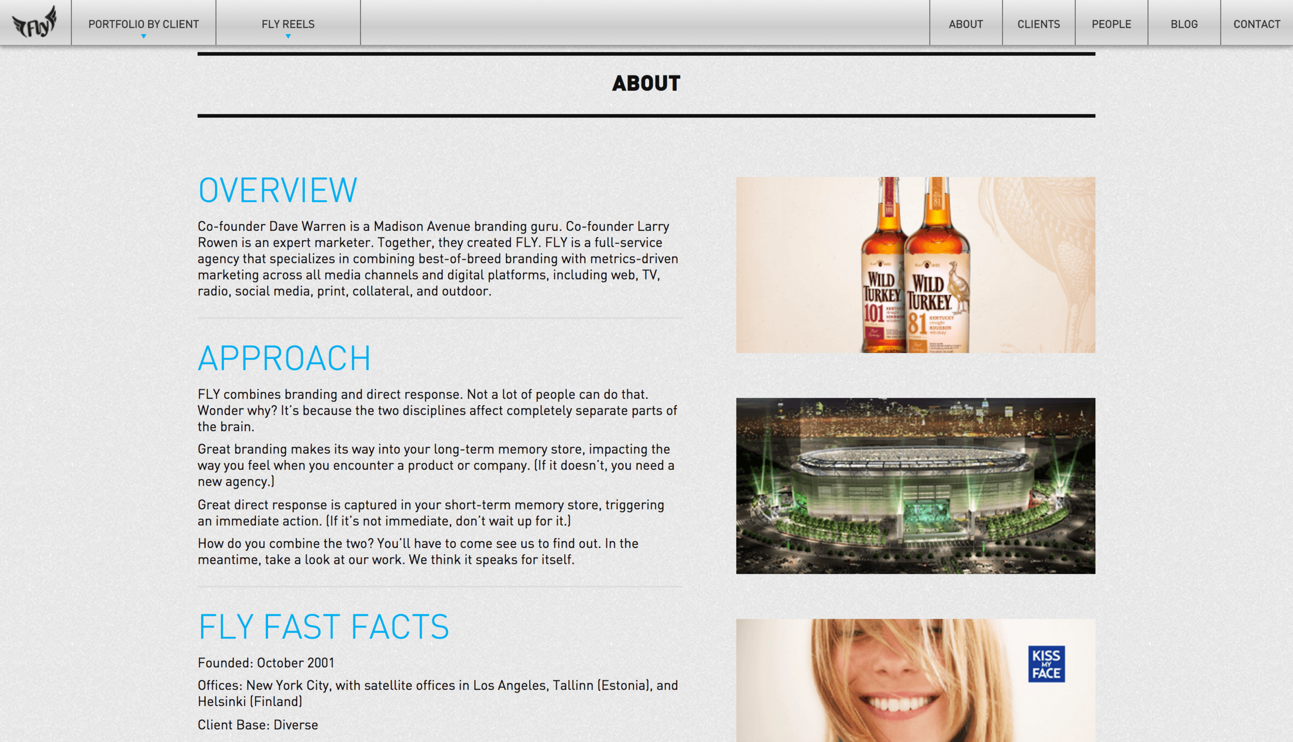Click the paragraph starting 'FLY combines branding'
The width and height of the screenshot is (1293, 742).
438,410
